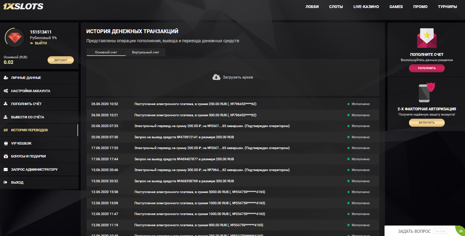Click the personal data user icon
Viewport: 465px width, 236px height.
[6, 78]
